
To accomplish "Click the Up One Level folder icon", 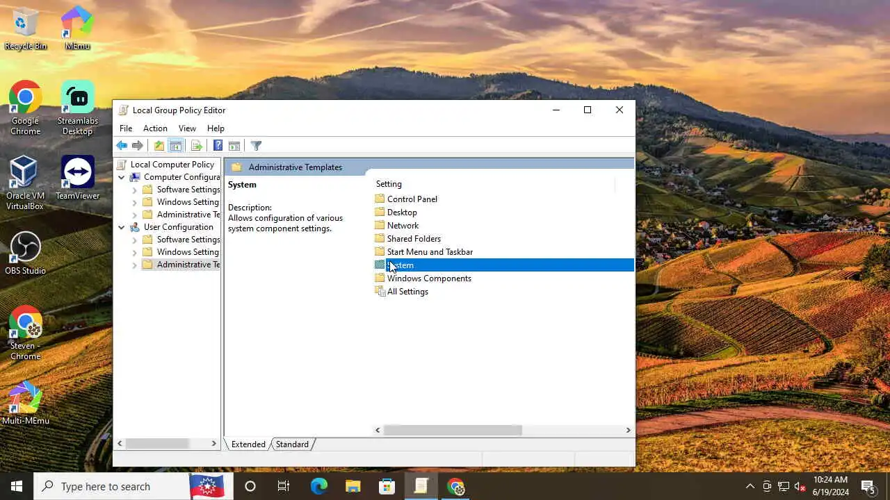I will pos(159,146).
